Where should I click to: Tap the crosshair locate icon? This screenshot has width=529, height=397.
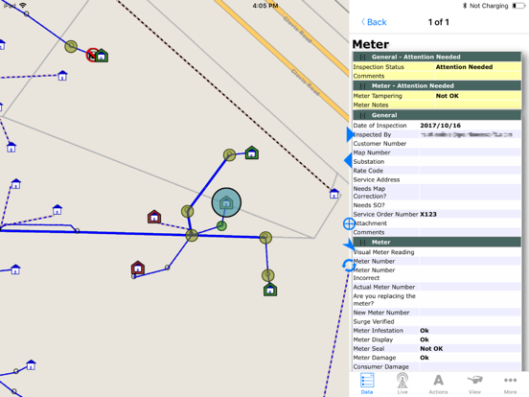click(x=349, y=223)
